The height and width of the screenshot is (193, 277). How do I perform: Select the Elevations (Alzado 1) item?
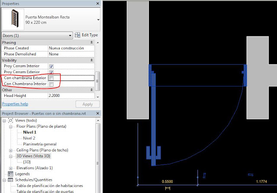point(35,168)
